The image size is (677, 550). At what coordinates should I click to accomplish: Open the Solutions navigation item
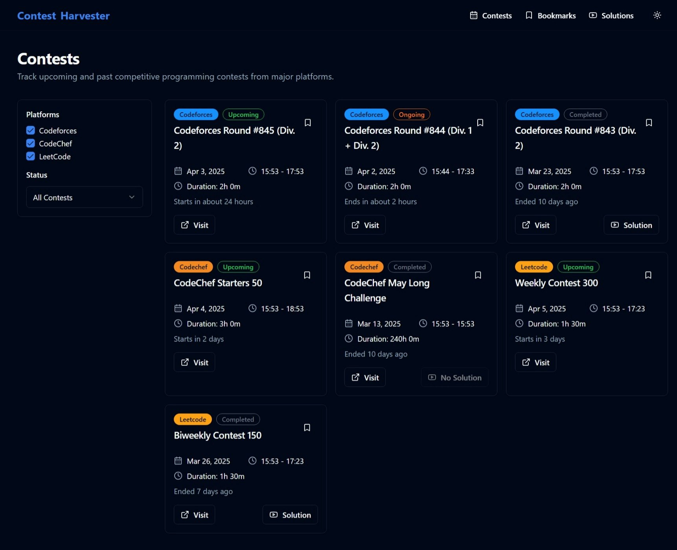[611, 15]
